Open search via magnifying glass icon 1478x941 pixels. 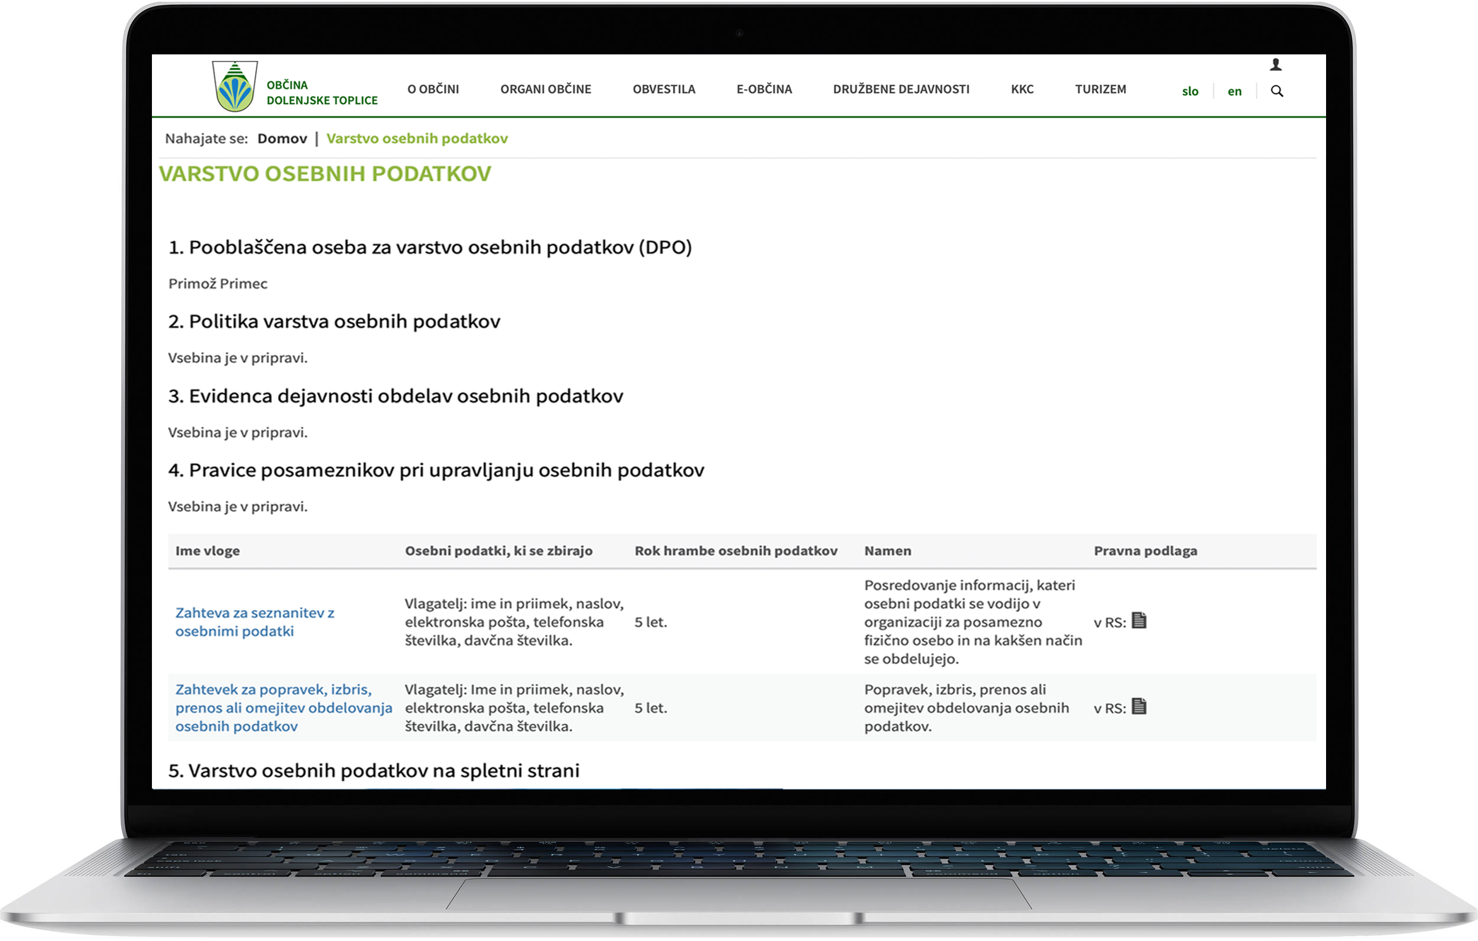click(1276, 92)
